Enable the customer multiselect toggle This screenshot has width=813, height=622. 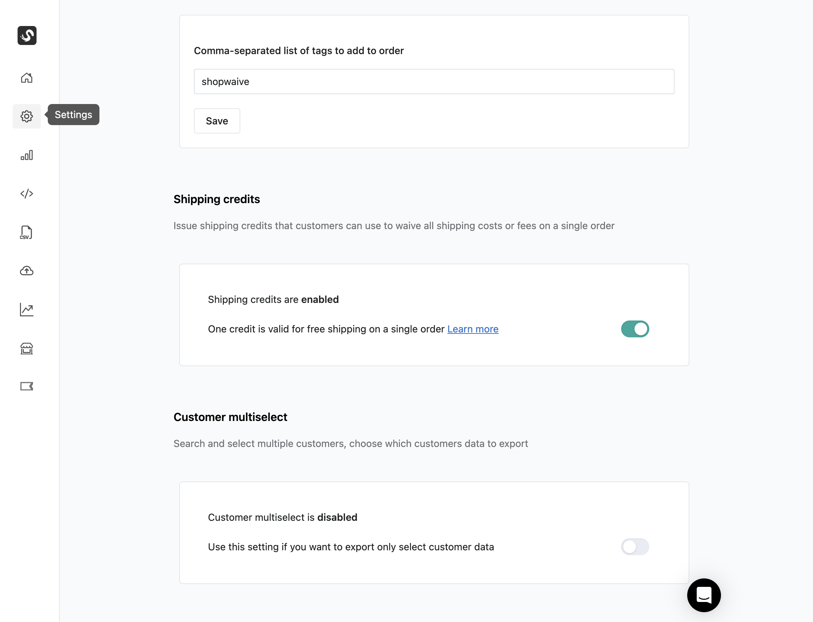pos(635,547)
